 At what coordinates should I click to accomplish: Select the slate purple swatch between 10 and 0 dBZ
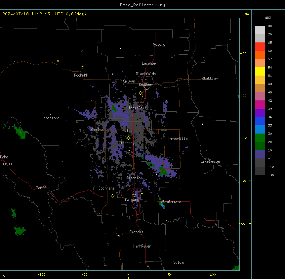260,154
